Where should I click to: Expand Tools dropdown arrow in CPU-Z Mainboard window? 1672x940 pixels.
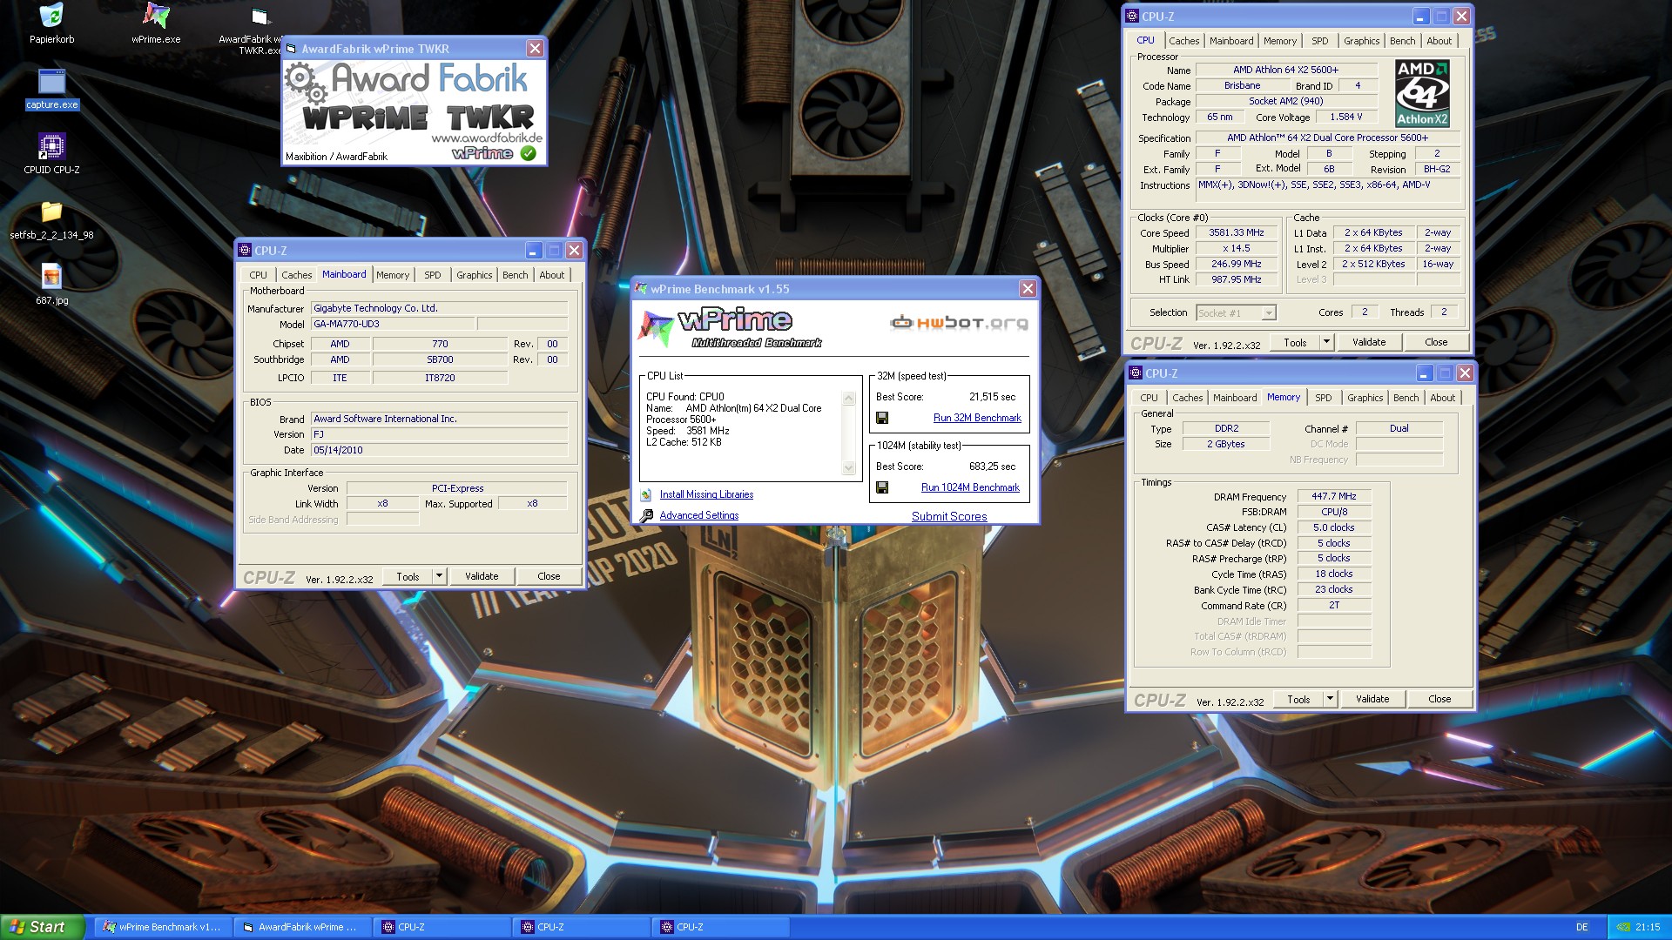click(x=439, y=576)
